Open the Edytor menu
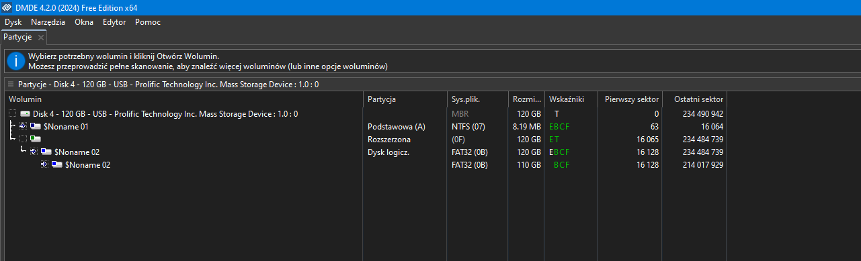This screenshot has width=861, height=261. [x=114, y=22]
